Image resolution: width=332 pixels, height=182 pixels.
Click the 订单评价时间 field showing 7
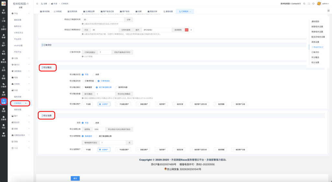[x=105, y=52]
